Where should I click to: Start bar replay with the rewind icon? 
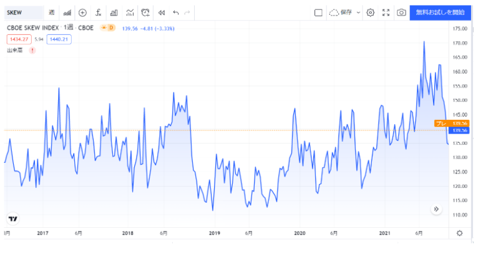pyautogui.click(x=162, y=12)
